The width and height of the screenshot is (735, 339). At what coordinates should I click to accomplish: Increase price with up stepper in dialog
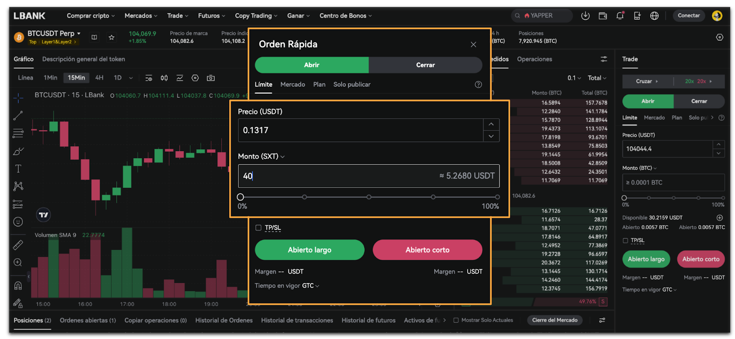491,124
